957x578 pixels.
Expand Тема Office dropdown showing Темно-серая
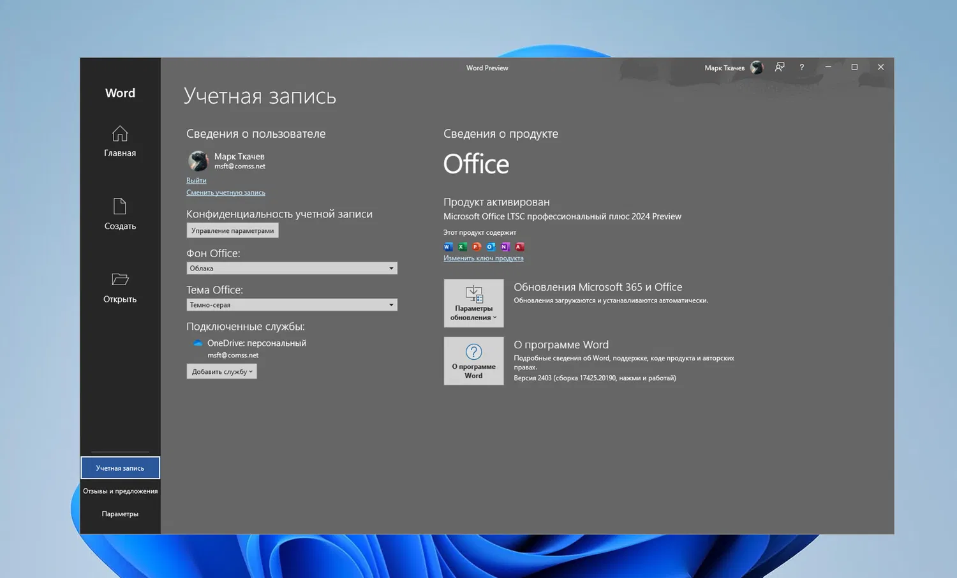[292, 305]
